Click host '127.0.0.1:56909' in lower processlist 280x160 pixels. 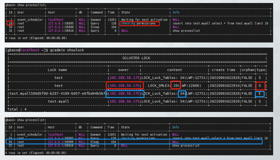(x=60, y=142)
